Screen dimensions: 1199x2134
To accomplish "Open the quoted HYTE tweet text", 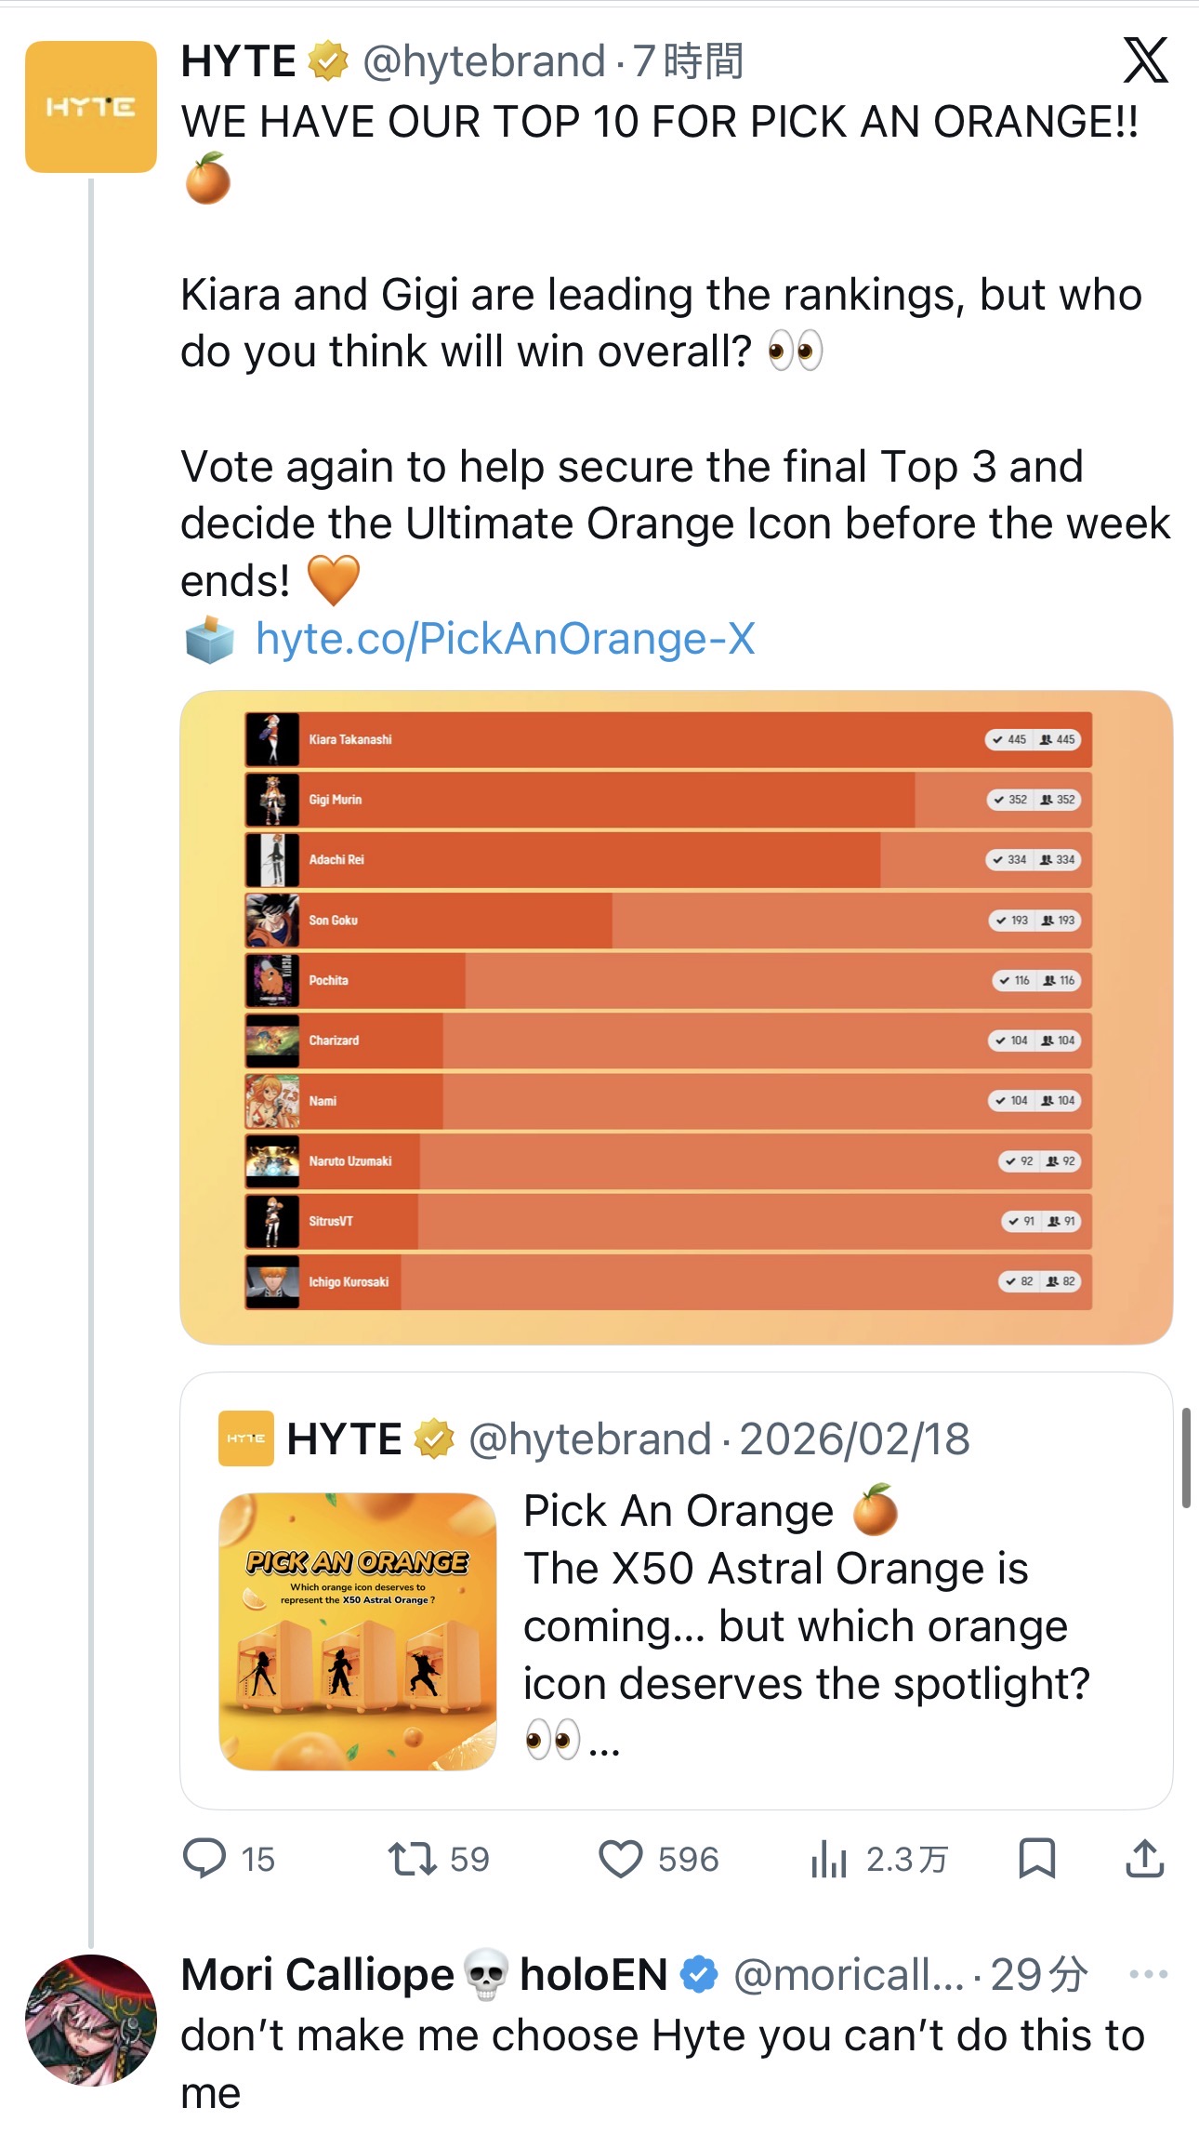I will click(805, 1596).
